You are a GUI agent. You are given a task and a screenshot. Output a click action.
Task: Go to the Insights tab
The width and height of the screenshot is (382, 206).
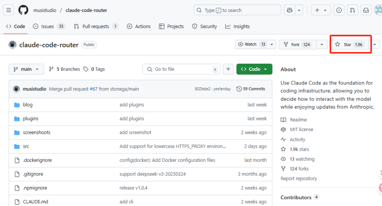point(238,26)
